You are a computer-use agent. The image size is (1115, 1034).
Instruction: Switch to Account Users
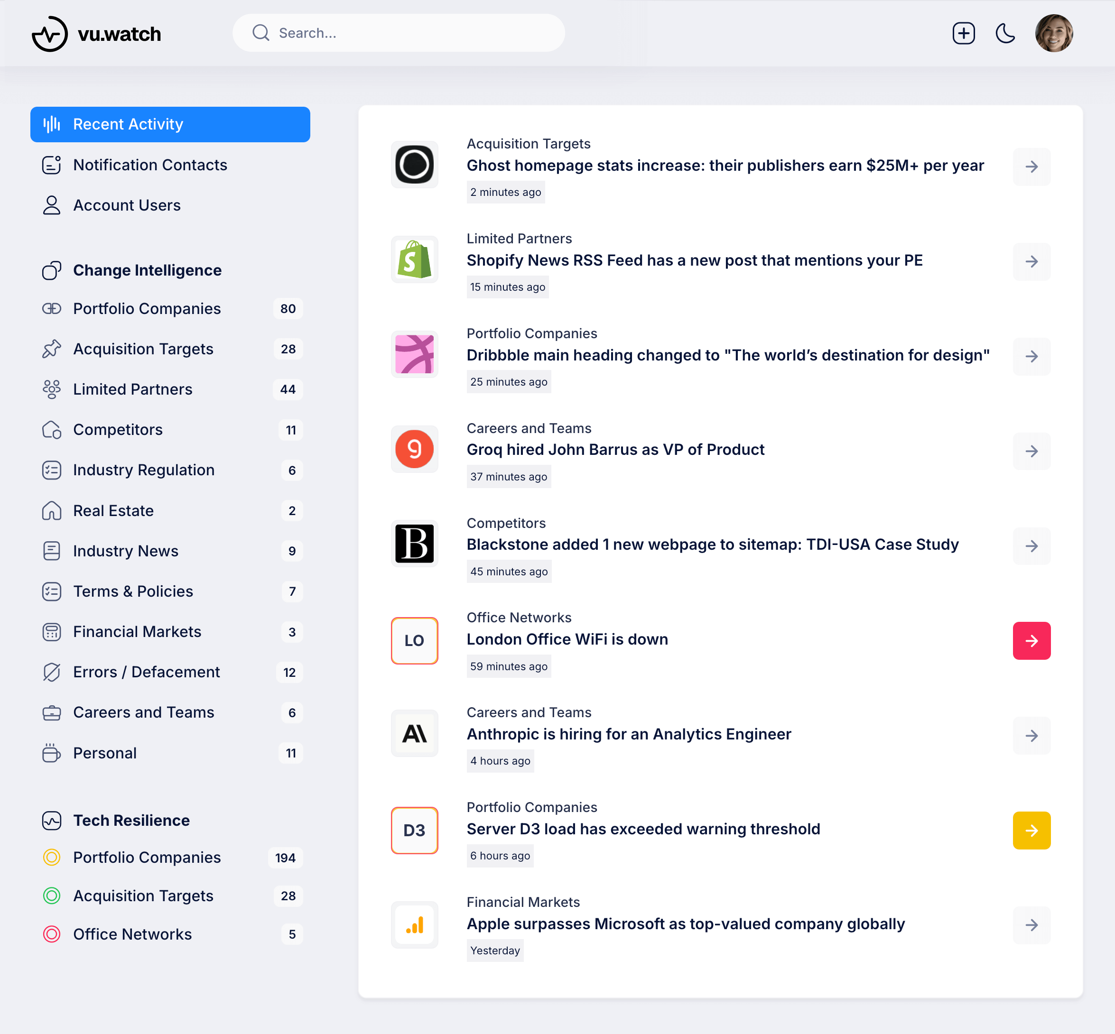click(x=127, y=205)
